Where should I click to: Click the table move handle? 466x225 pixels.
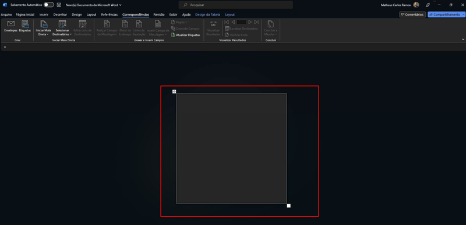point(174,91)
